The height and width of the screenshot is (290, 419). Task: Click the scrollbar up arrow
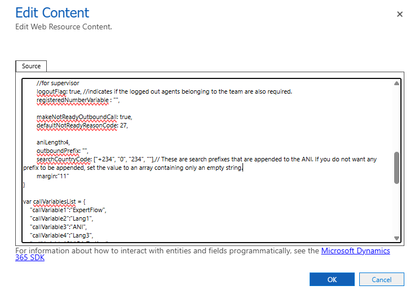click(x=396, y=84)
